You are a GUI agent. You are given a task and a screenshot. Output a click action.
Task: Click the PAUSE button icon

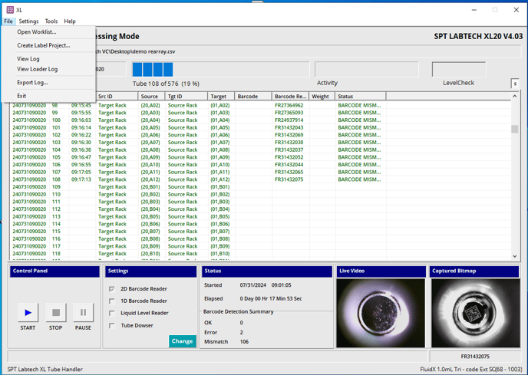click(x=83, y=313)
